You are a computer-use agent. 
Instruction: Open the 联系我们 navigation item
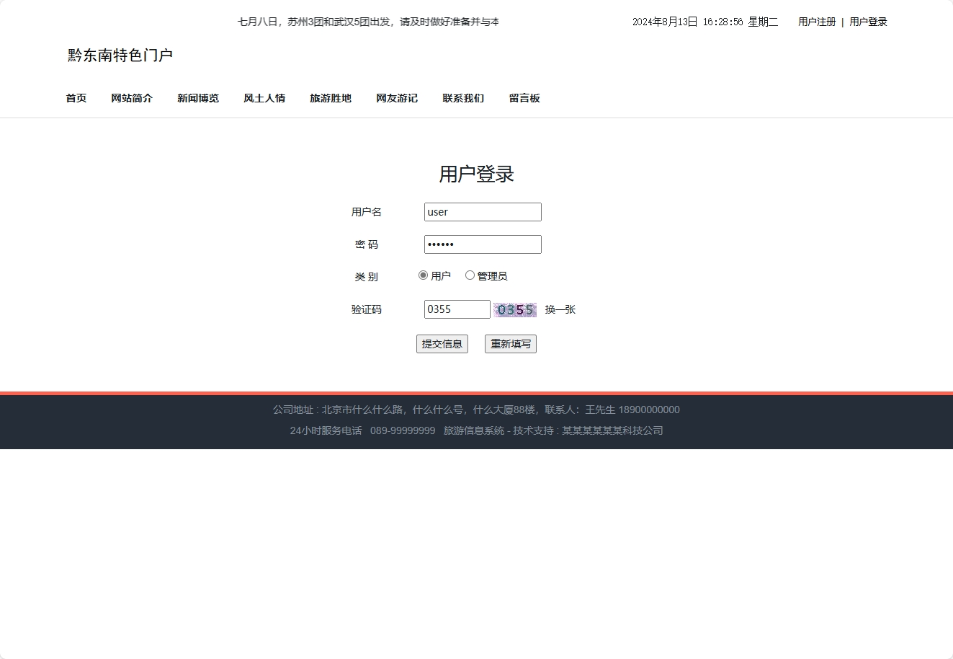[x=462, y=98]
